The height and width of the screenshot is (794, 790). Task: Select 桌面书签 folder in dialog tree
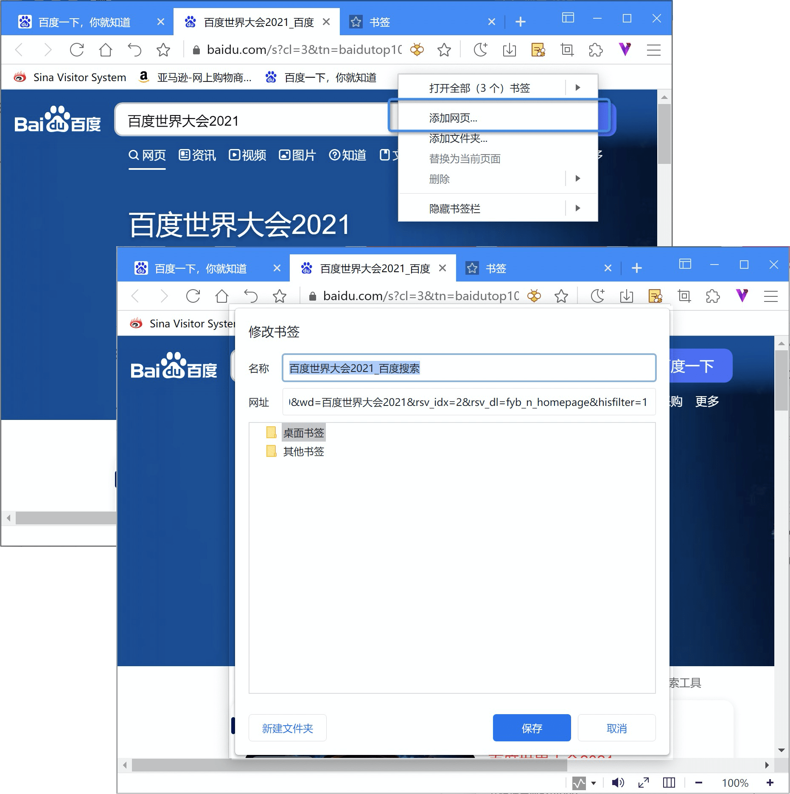click(303, 433)
